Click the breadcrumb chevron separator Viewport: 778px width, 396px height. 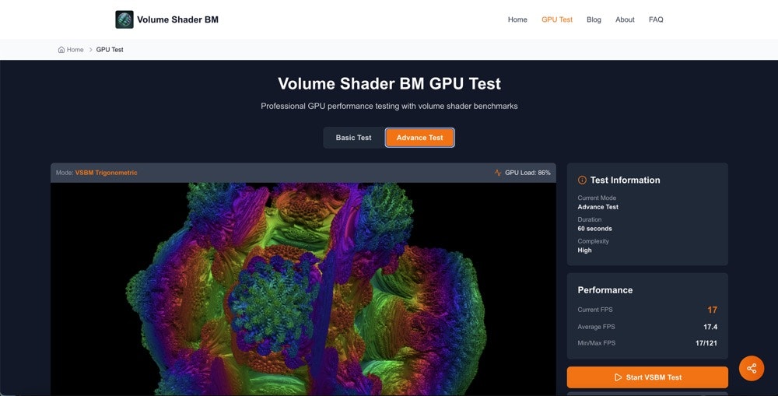click(90, 50)
